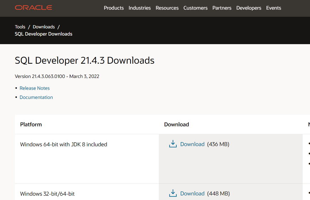This screenshot has height=200, width=310.
Task: Open the Documentation link
Action: 36,97
